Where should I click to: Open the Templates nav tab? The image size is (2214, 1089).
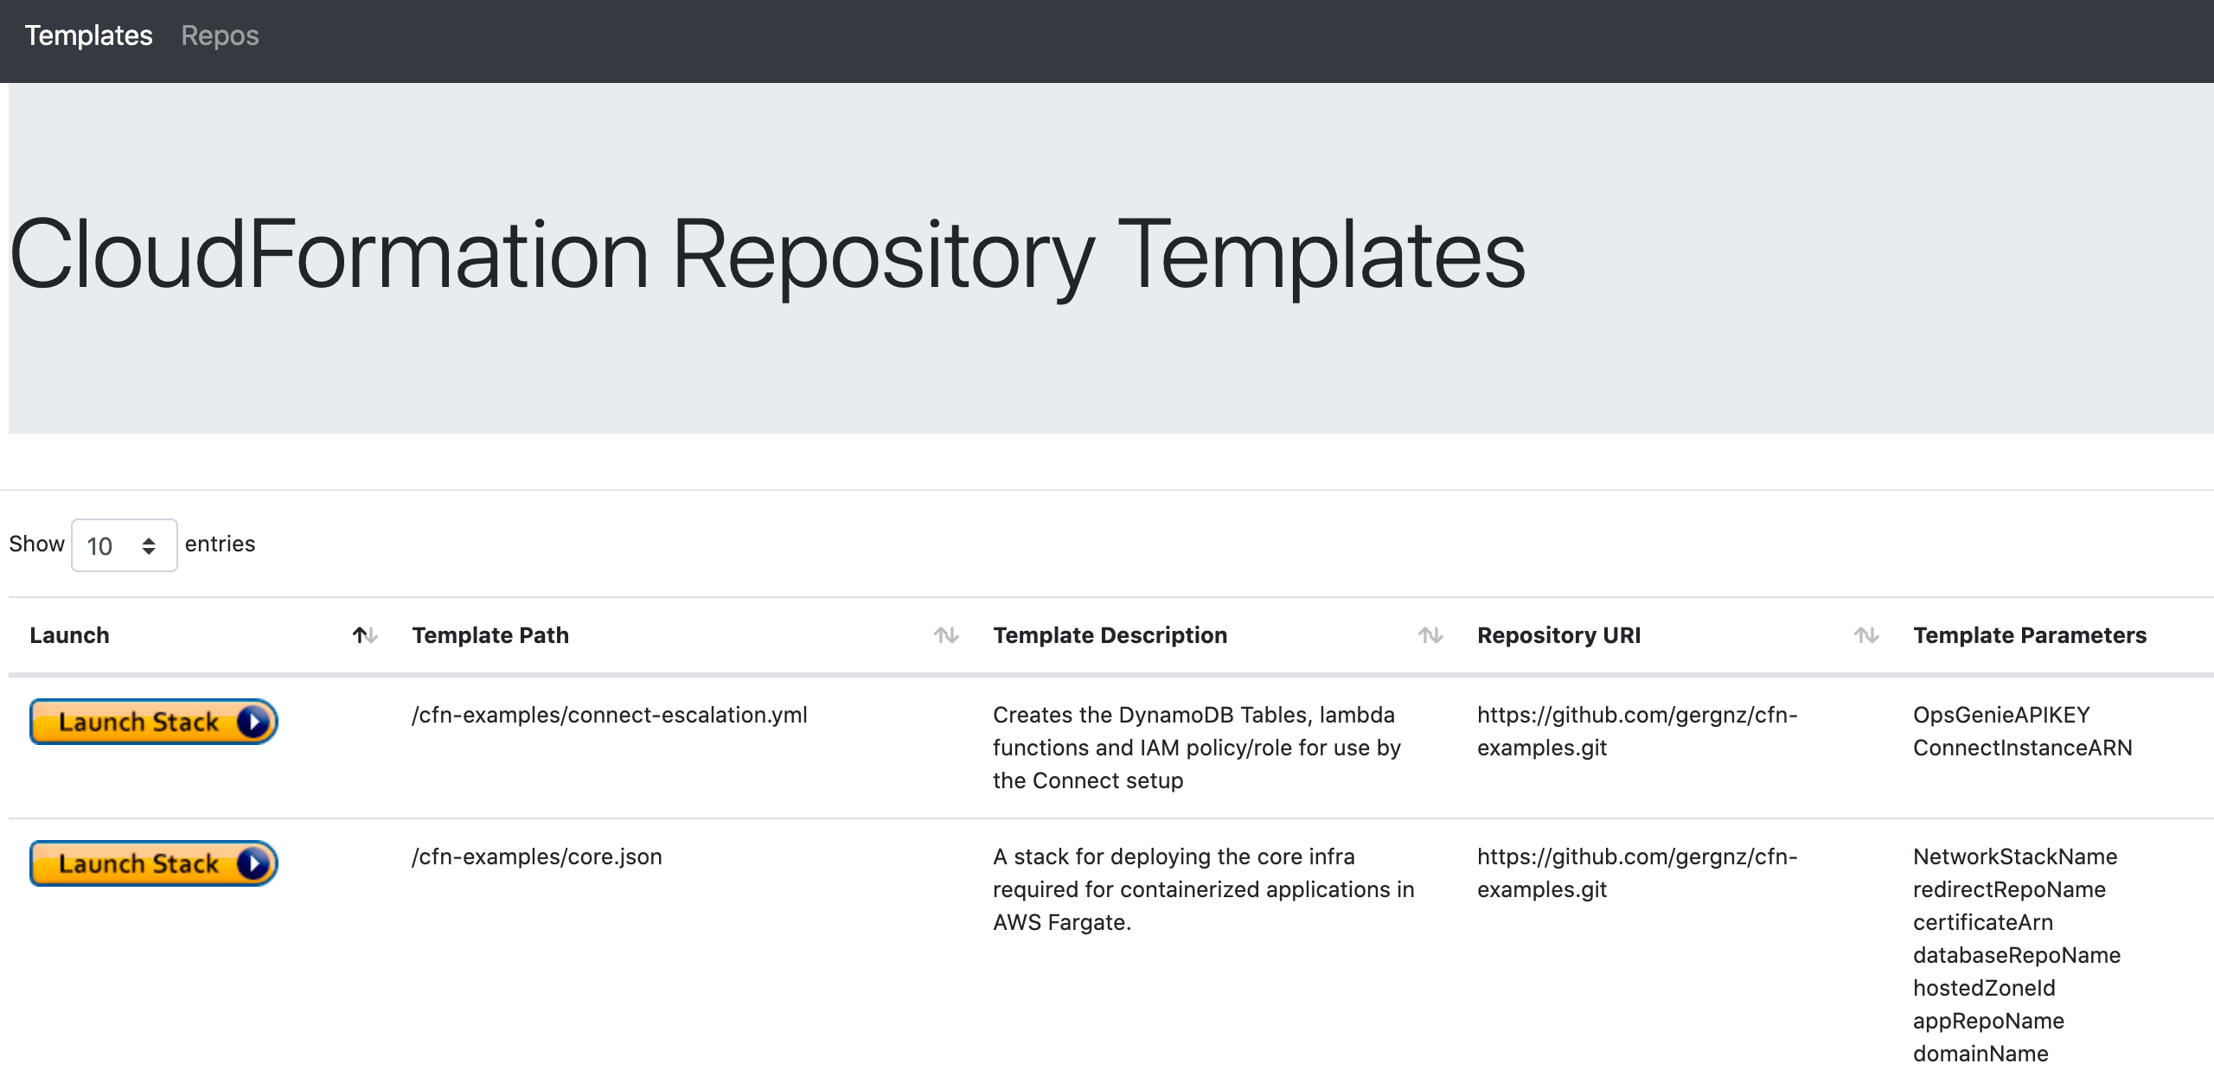[x=88, y=35]
